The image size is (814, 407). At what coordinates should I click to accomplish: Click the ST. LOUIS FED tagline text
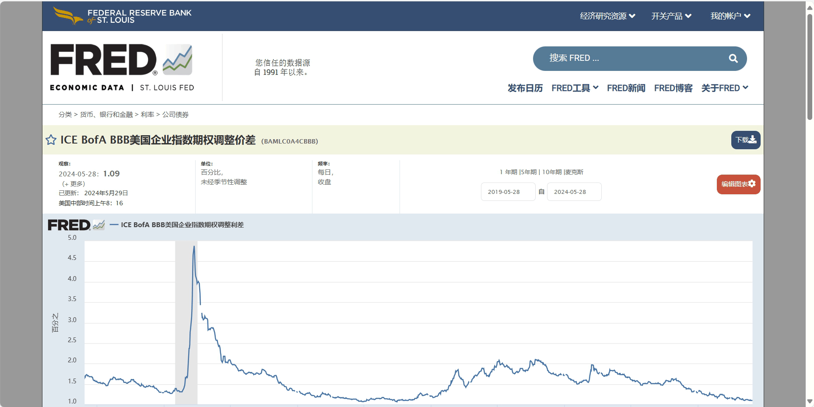click(167, 88)
